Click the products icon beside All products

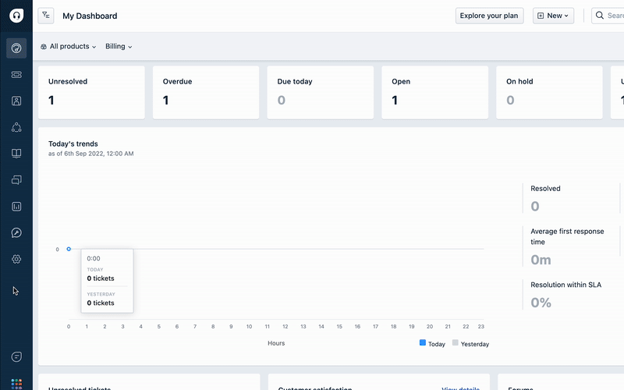[44, 47]
